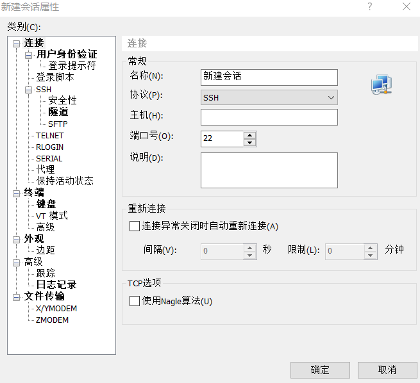Click the 主机 input field

click(x=269, y=117)
